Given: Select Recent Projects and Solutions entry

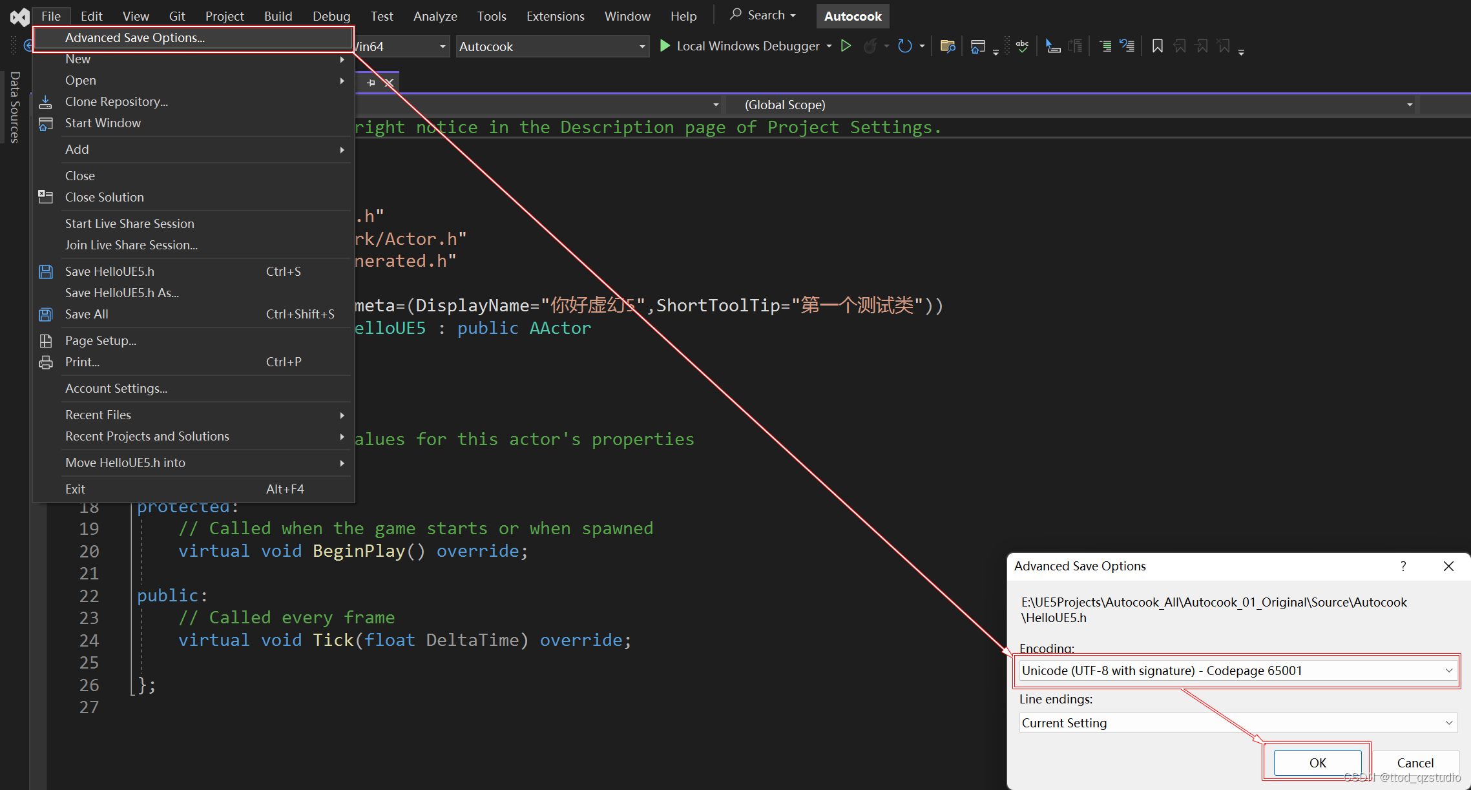Looking at the screenshot, I should (193, 436).
